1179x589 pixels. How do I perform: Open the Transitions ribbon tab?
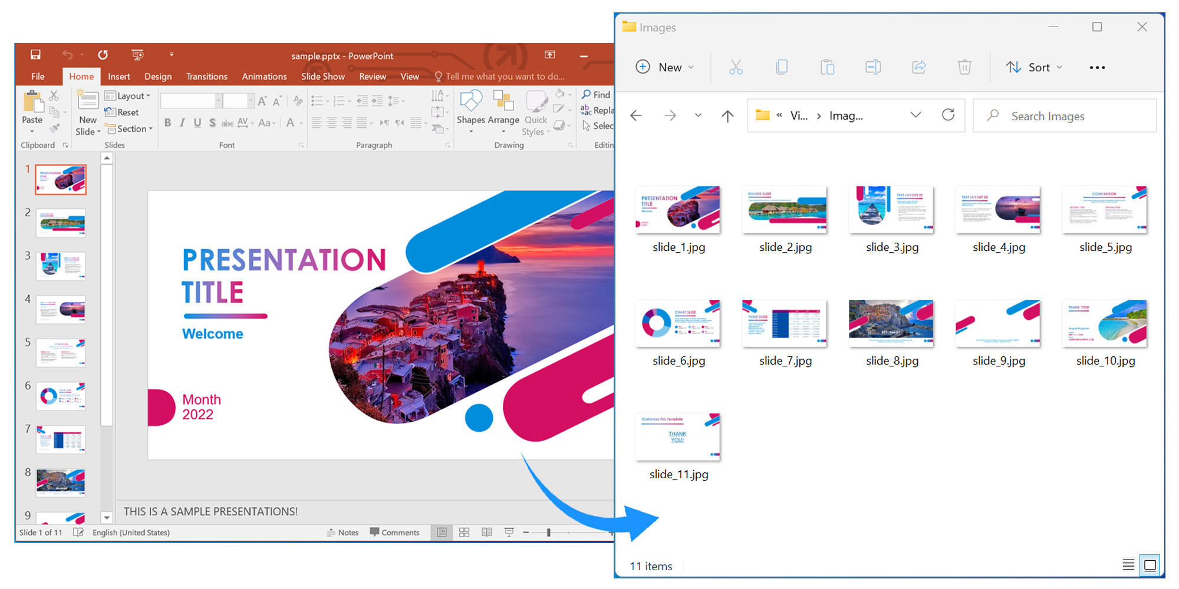pyautogui.click(x=206, y=76)
